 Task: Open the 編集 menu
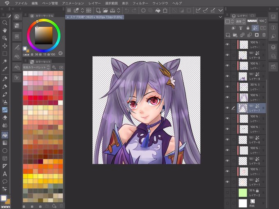(x=35, y=3)
